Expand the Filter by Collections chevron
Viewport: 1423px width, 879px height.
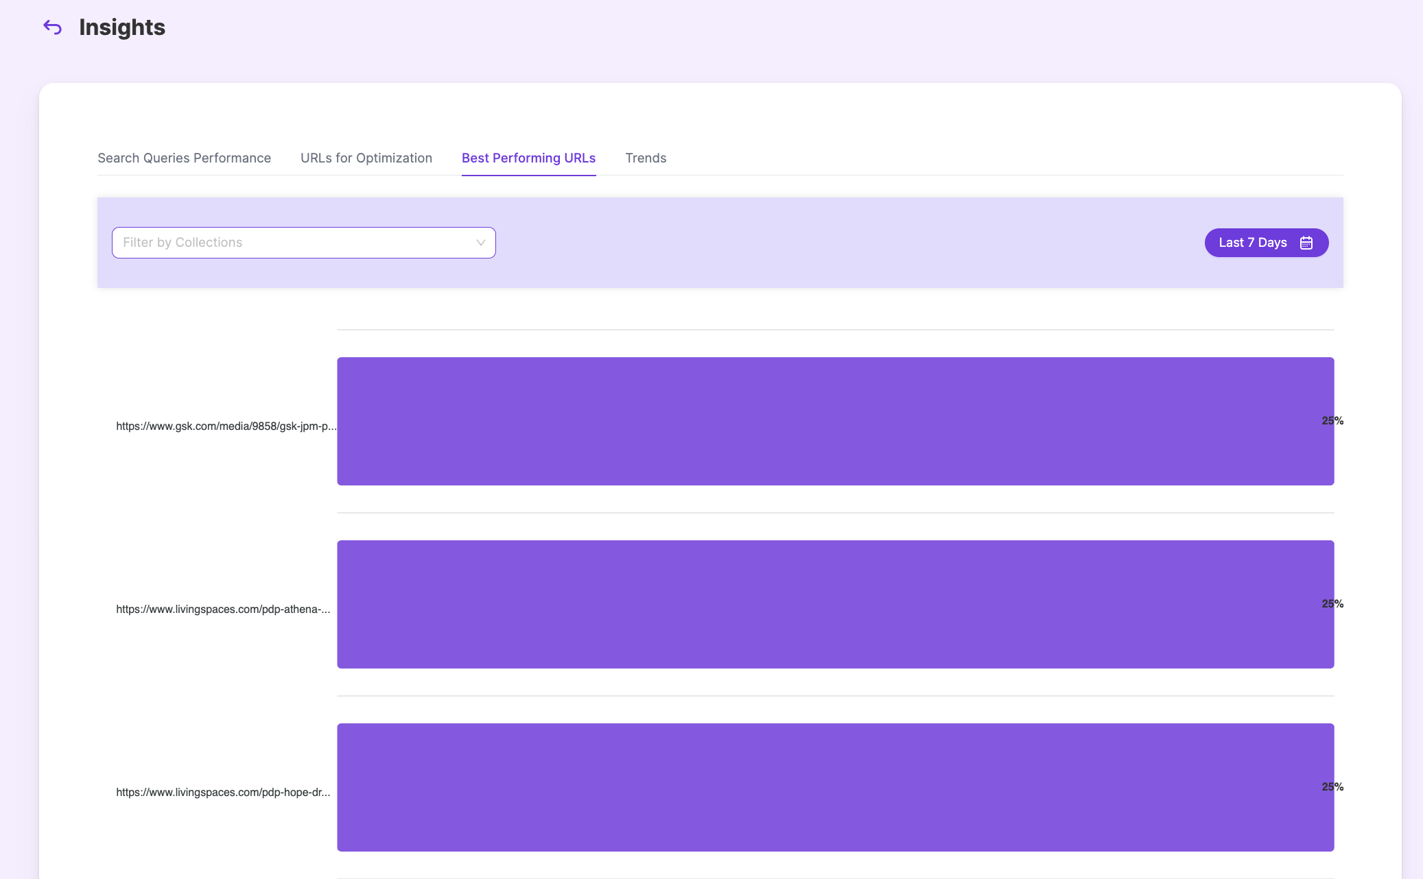coord(480,243)
